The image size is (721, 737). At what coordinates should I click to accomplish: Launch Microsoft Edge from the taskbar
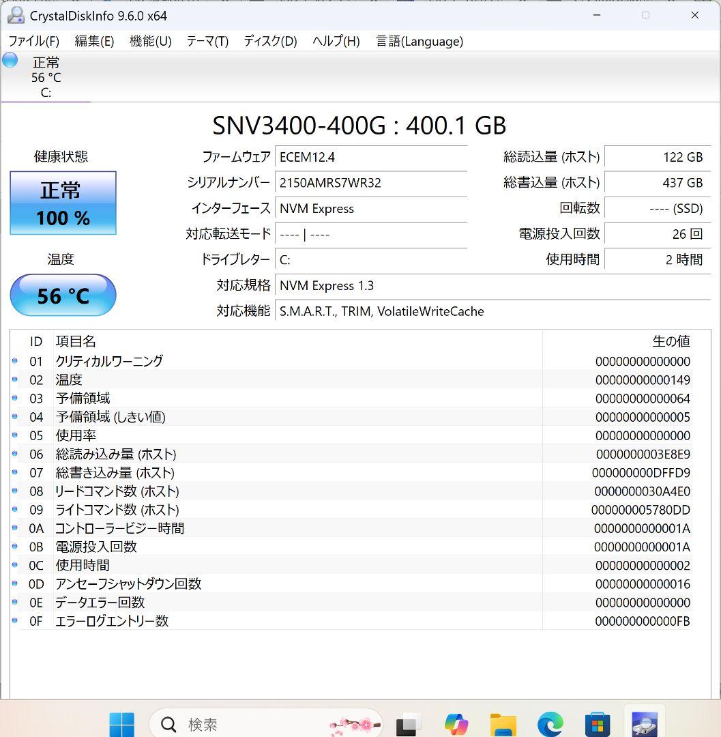pos(550,722)
